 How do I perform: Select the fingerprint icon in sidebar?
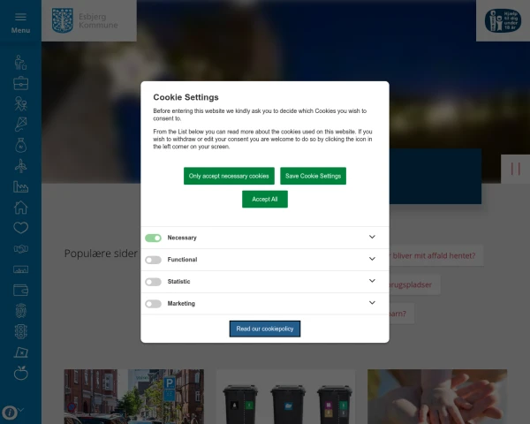pos(20,311)
